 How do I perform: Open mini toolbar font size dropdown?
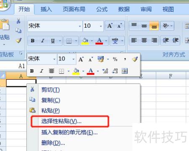coord(73,59)
